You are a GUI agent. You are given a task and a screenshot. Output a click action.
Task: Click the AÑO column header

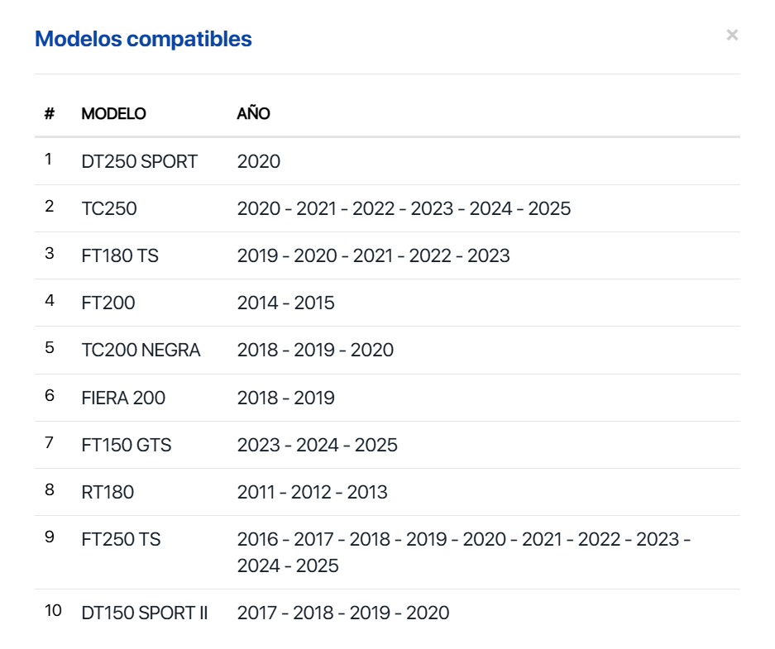tap(253, 114)
